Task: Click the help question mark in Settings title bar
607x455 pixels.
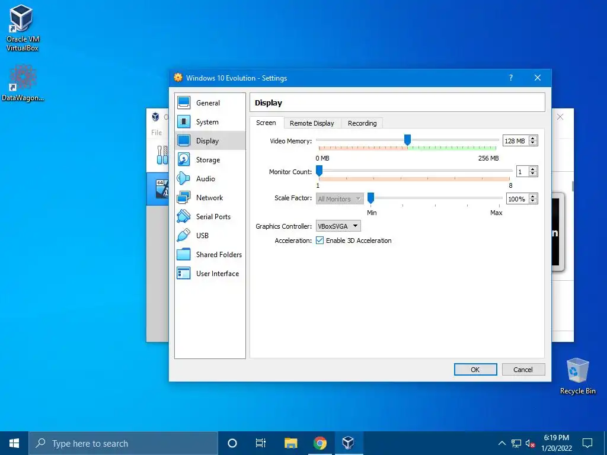Action: 510,78
